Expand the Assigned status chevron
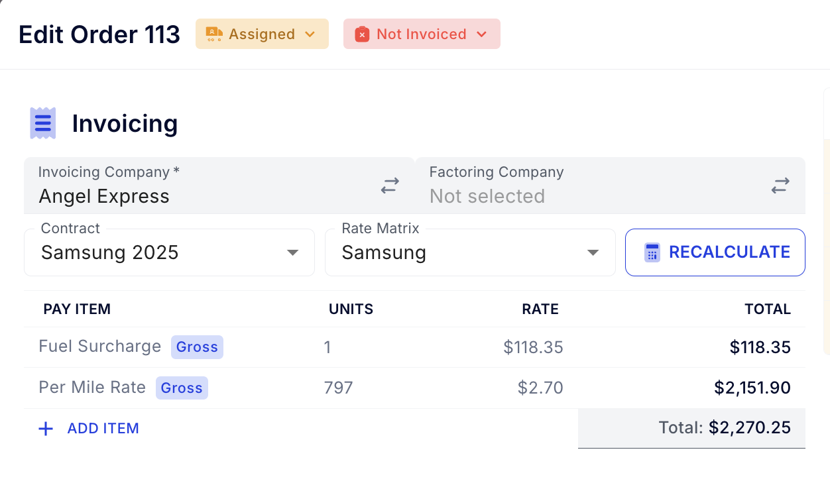 (x=310, y=34)
